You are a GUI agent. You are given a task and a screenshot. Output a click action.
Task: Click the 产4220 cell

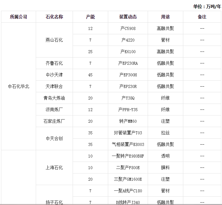pyautogui.click(x=128, y=40)
